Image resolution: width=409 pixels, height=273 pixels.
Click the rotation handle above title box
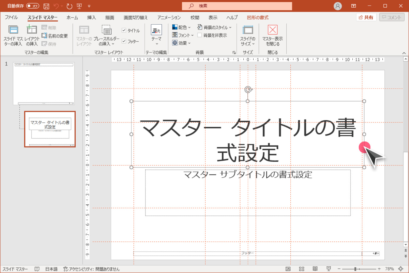point(248,89)
